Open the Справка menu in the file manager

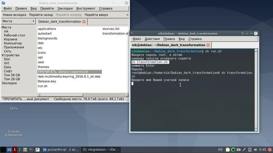(106, 8)
